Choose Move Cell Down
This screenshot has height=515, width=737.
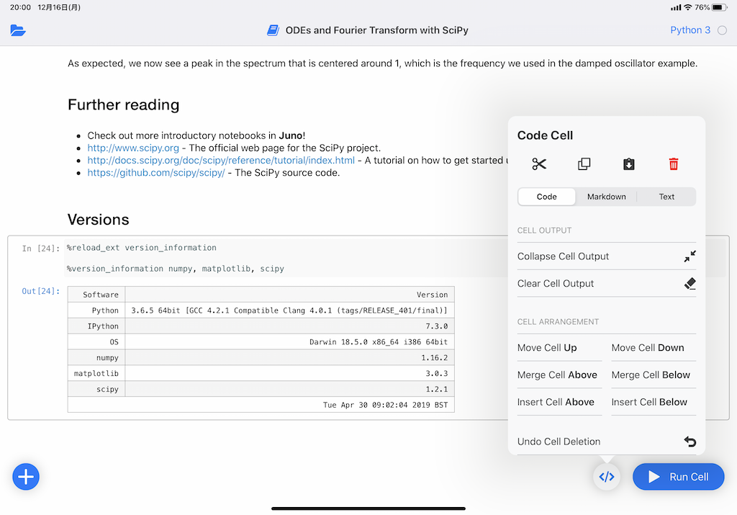pos(654,348)
